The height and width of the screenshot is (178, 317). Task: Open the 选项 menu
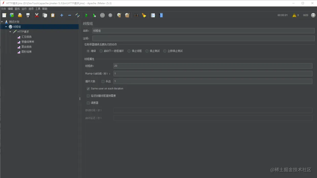click(31, 9)
